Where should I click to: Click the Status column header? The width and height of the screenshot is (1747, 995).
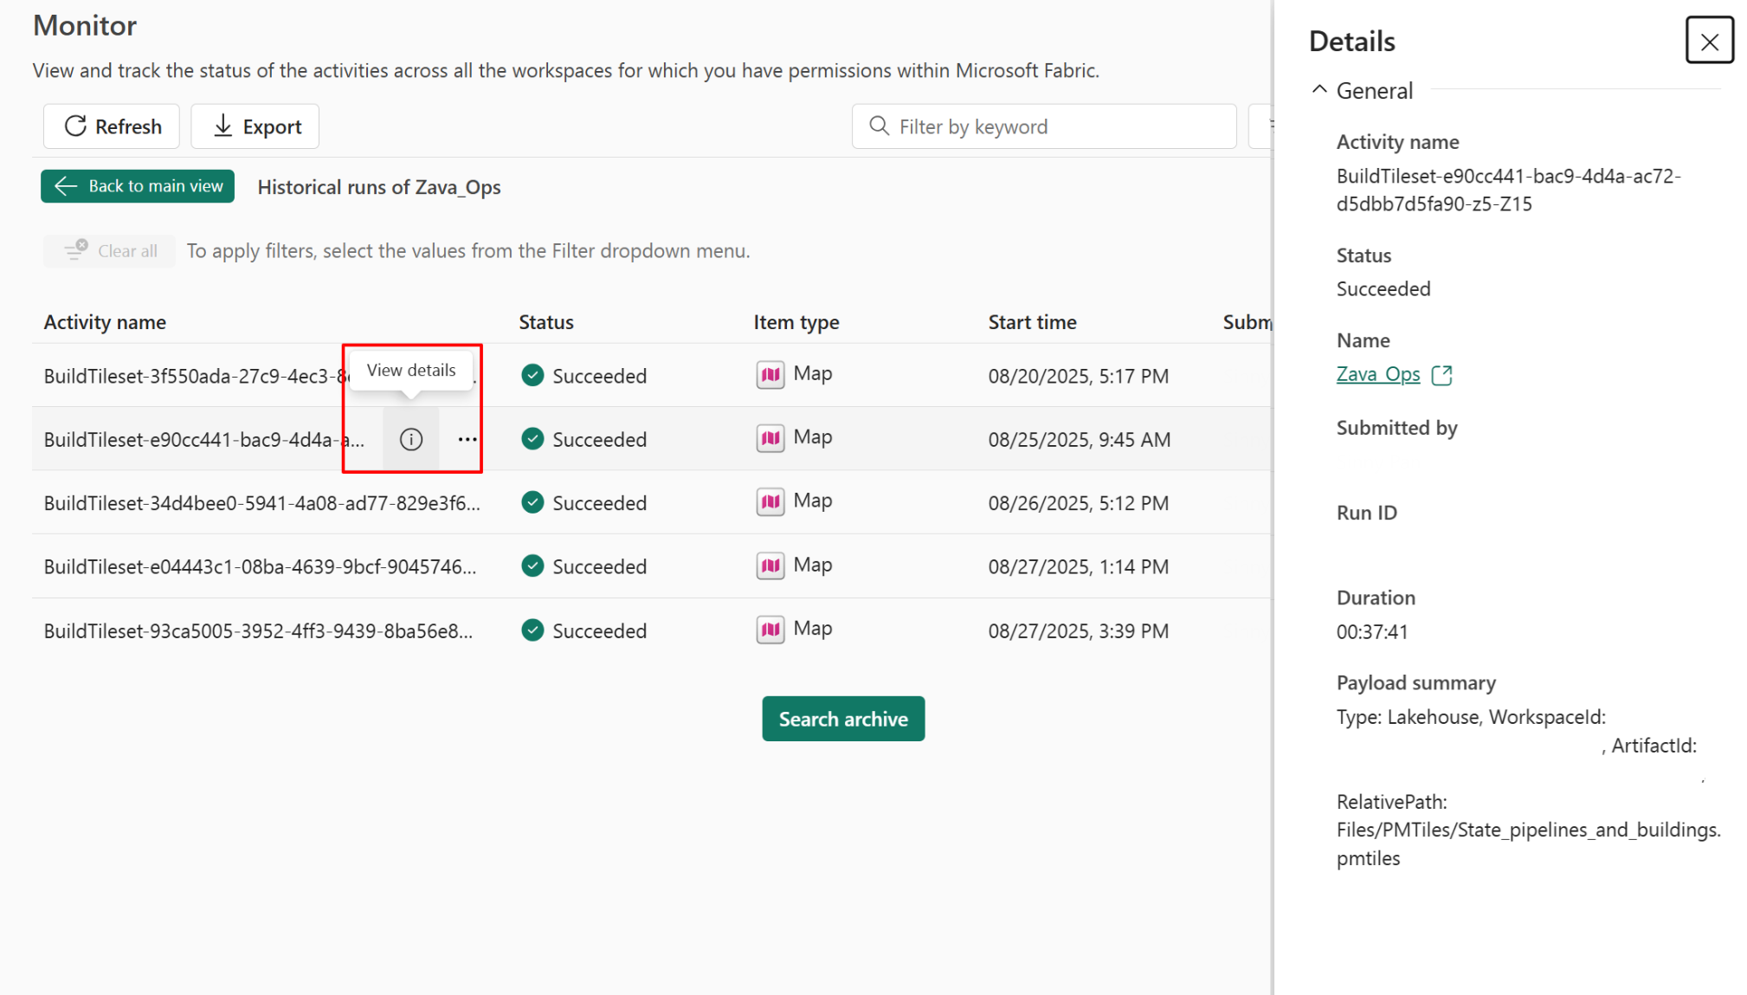click(545, 322)
